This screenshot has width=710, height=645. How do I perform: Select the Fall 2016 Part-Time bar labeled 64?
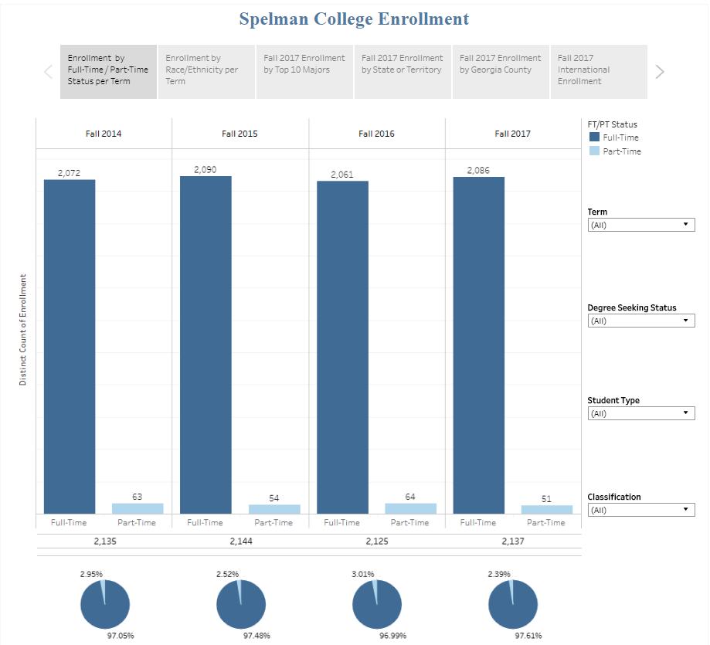(411, 508)
